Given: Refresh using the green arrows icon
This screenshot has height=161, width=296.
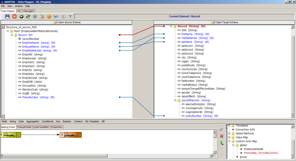Looking at the screenshot, I should (x=28, y=16).
